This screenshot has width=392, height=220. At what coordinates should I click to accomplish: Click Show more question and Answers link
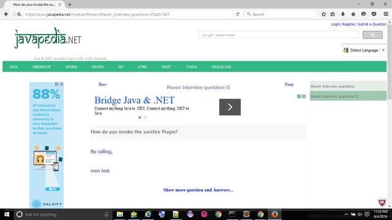(198, 190)
